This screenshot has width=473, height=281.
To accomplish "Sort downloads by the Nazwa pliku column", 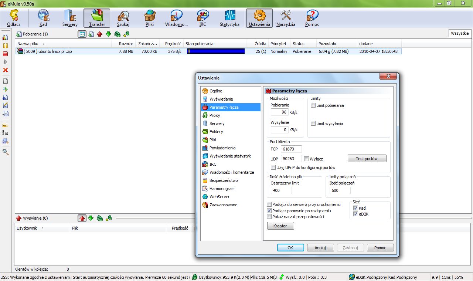I will (64, 44).
